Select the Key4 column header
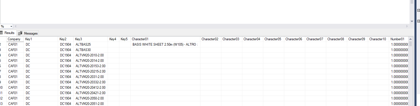420x106 pixels. [113, 39]
